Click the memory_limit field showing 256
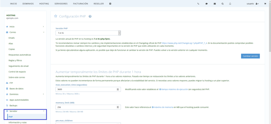Screen dimensions: 271x124 pos(88,107)
